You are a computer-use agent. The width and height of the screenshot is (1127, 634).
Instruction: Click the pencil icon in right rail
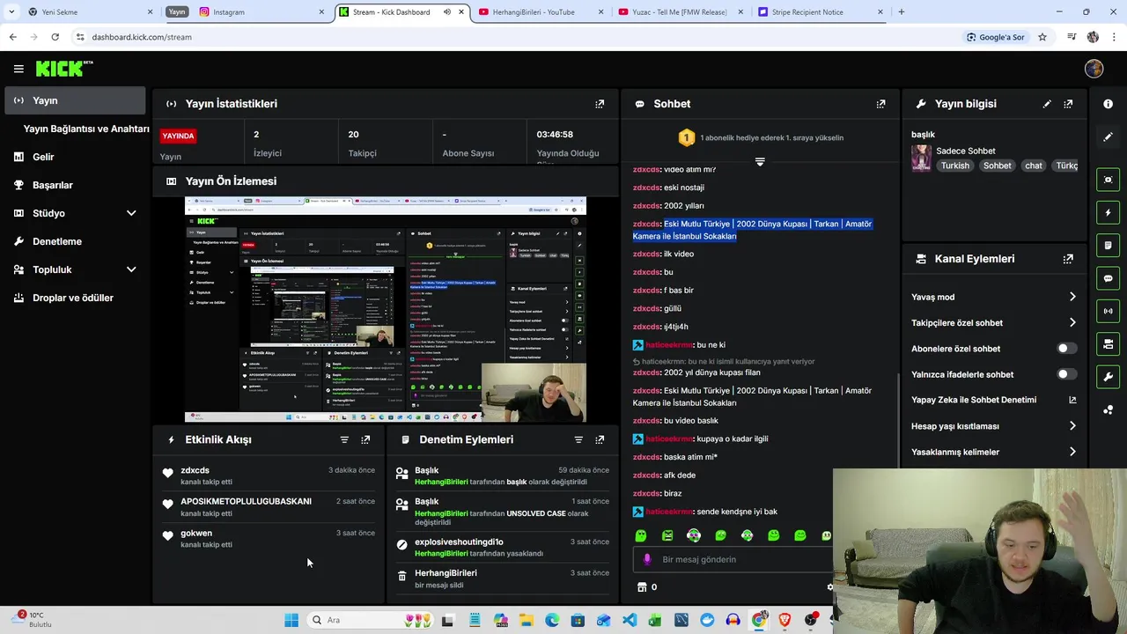coord(1108,137)
